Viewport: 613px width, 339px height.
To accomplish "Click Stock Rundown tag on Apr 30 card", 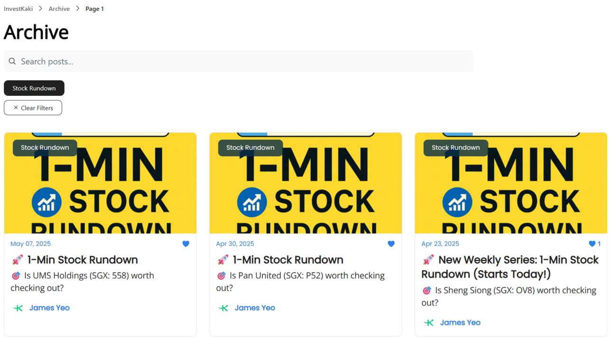I will 251,147.
